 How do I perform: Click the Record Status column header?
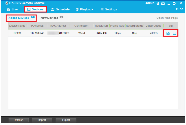(x=135, y=26)
